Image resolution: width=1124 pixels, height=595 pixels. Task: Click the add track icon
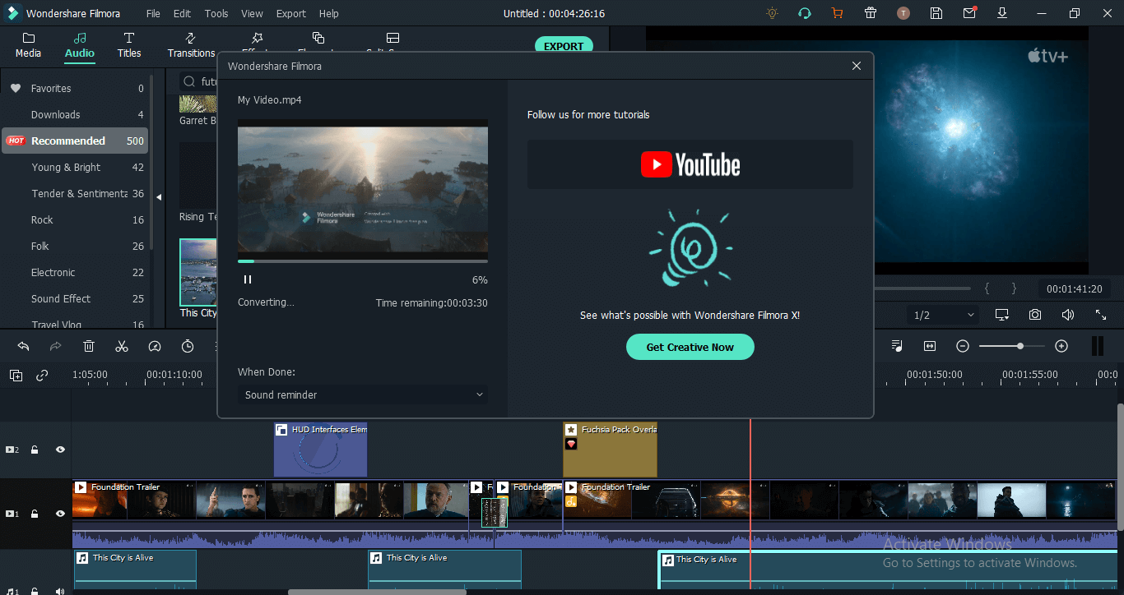tap(16, 376)
